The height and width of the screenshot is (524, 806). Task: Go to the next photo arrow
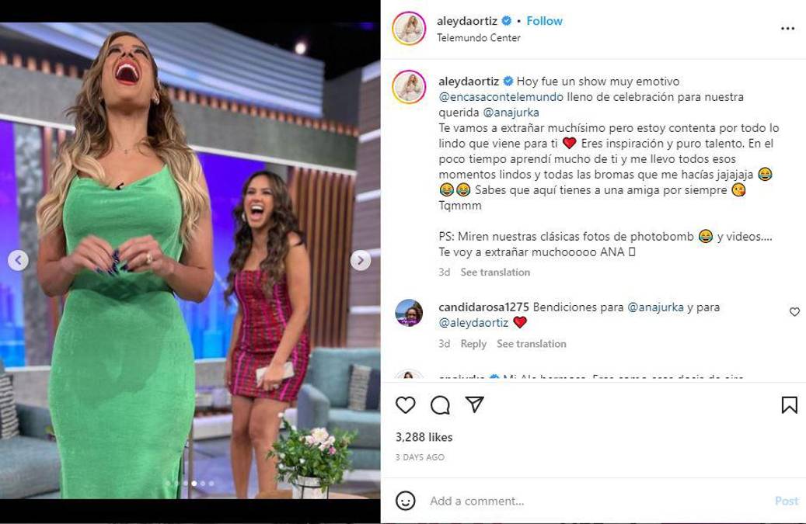tap(361, 260)
